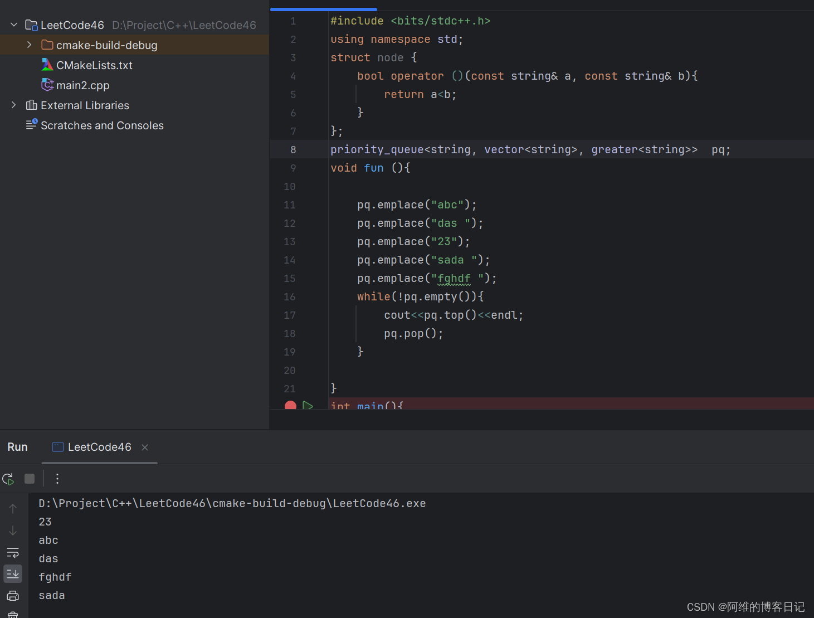This screenshot has height=618, width=814.
Task: Click the 'void fun' function name
Action: [374, 168]
